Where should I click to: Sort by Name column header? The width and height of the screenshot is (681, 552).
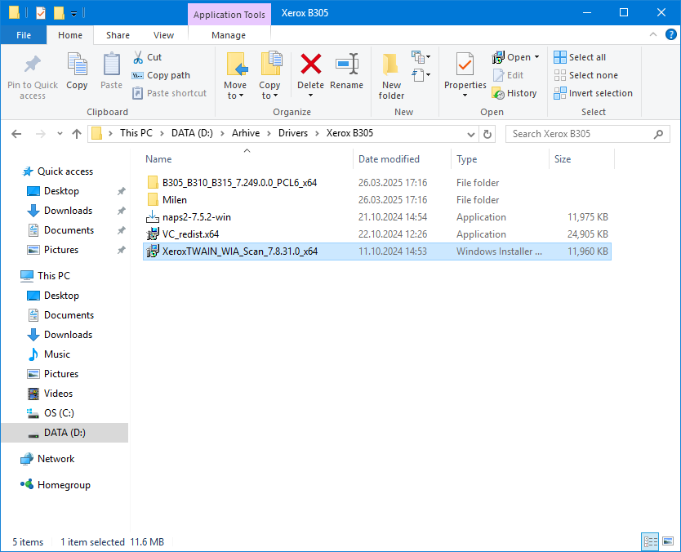point(247,159)
